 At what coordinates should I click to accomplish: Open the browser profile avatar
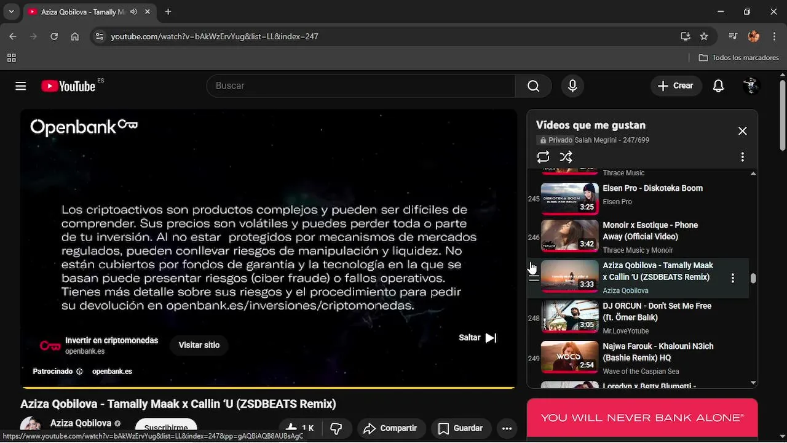click(x=754, y=36)
